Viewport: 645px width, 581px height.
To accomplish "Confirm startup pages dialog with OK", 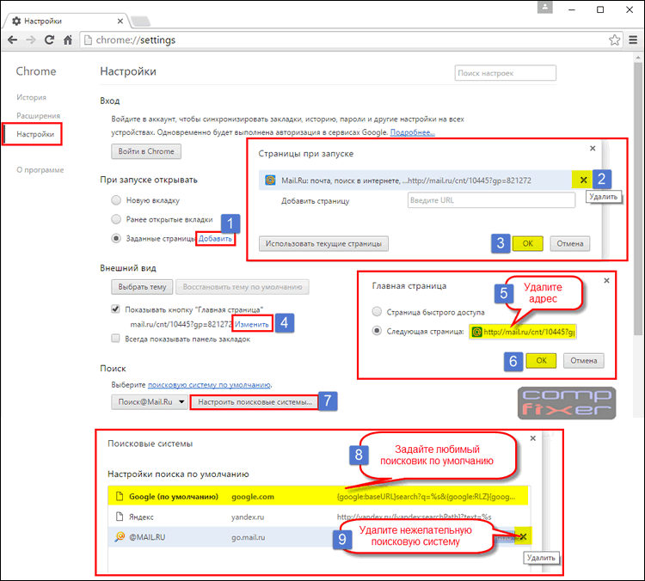I will (528, 243).
